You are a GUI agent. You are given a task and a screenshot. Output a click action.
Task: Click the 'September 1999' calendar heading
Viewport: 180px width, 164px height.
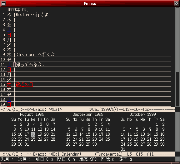point(88,114)
